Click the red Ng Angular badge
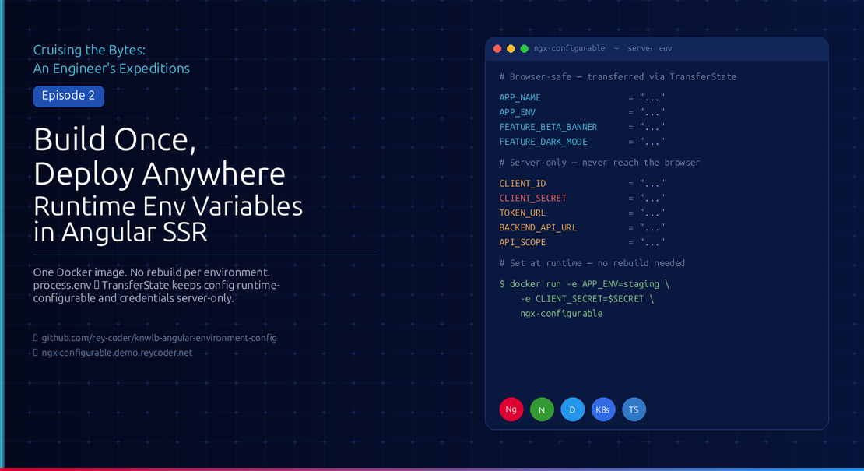Image resolution: width=864 pixels, height=471 pixels. [511, 409]
